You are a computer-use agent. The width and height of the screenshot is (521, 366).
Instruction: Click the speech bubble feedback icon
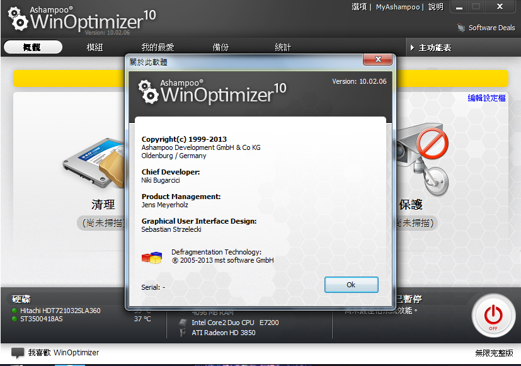(18, 353)
